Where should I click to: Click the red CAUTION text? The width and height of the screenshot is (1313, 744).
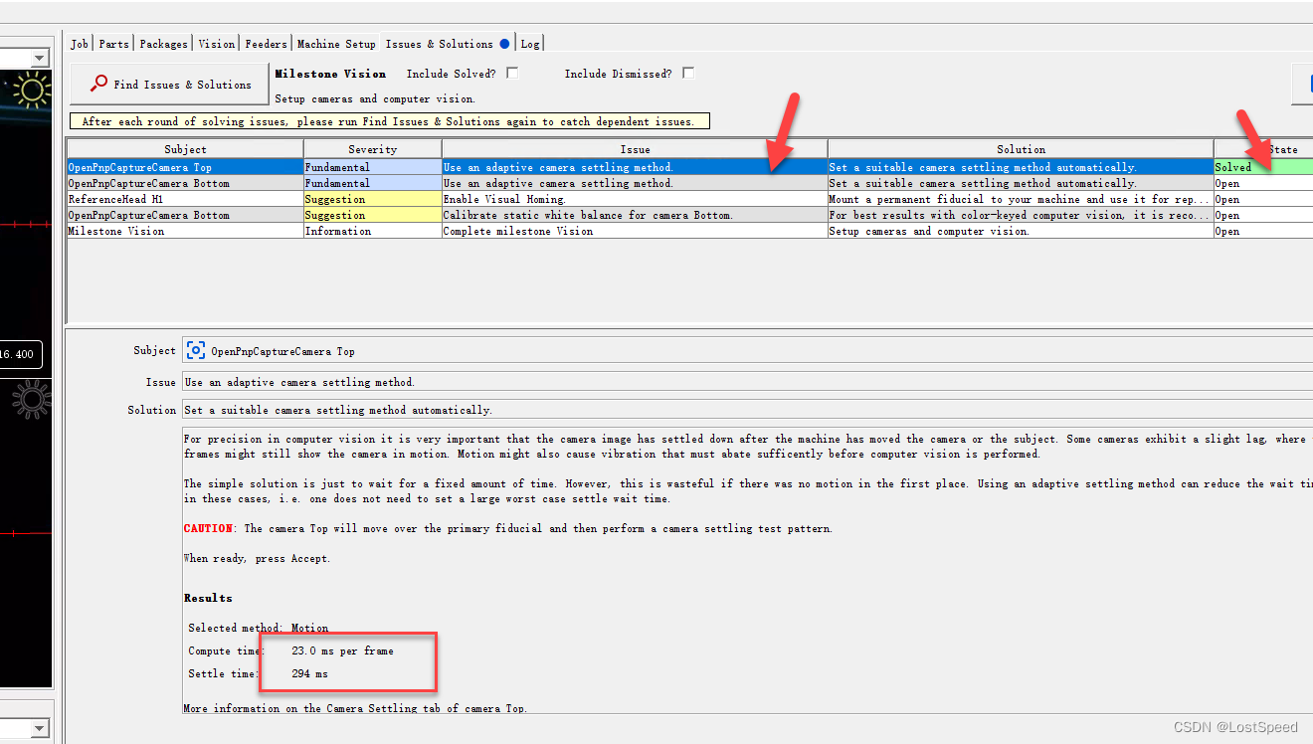(209, 528)
